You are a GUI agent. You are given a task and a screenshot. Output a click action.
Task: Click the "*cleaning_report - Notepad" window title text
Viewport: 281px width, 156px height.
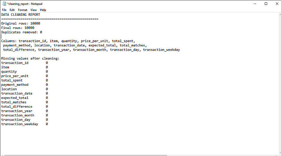pyautogui.click(x=24, y=4)
